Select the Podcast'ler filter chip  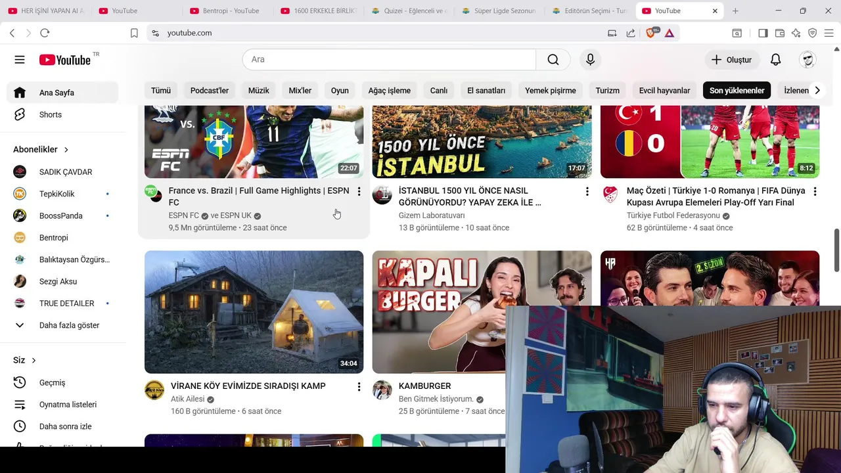point(210,91)
